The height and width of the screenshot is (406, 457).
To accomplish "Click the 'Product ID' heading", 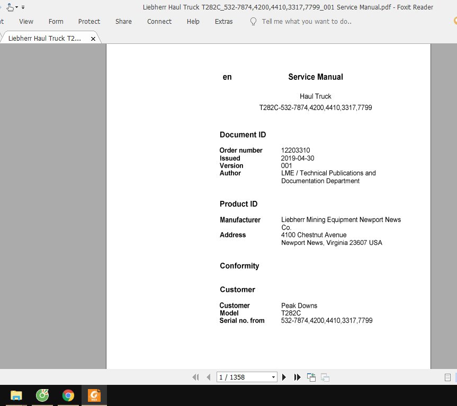I will tap(239, 204).
